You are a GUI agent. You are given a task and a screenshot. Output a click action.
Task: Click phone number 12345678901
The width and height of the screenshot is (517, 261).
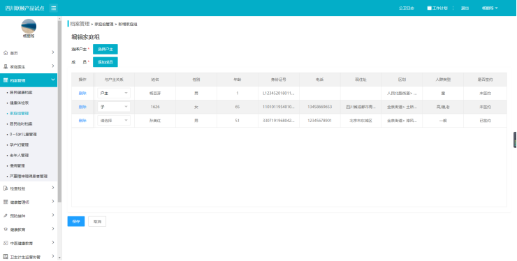pos(319,121)
